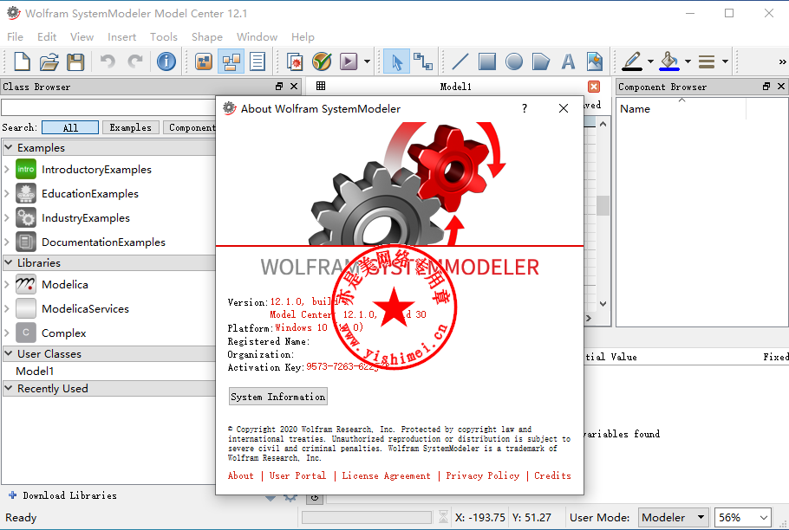Open the simulate button dropdown arrow
Screen dimensions: 789x530
click(x=367, y=61)
